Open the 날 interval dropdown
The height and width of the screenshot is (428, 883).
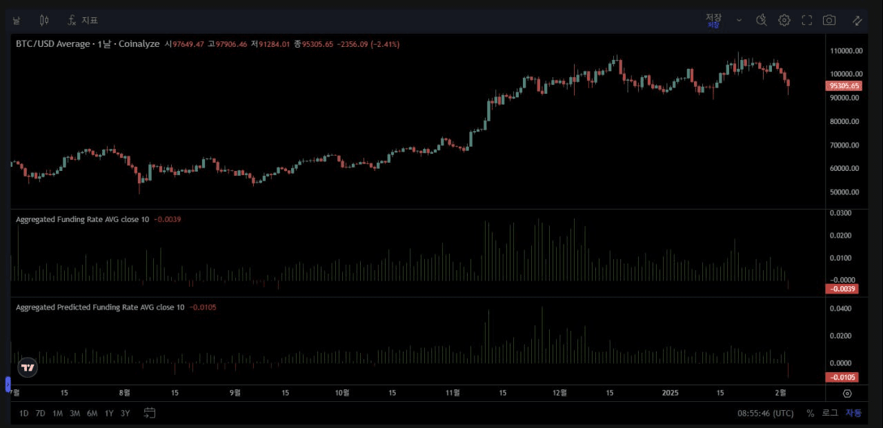pos(16,20)
